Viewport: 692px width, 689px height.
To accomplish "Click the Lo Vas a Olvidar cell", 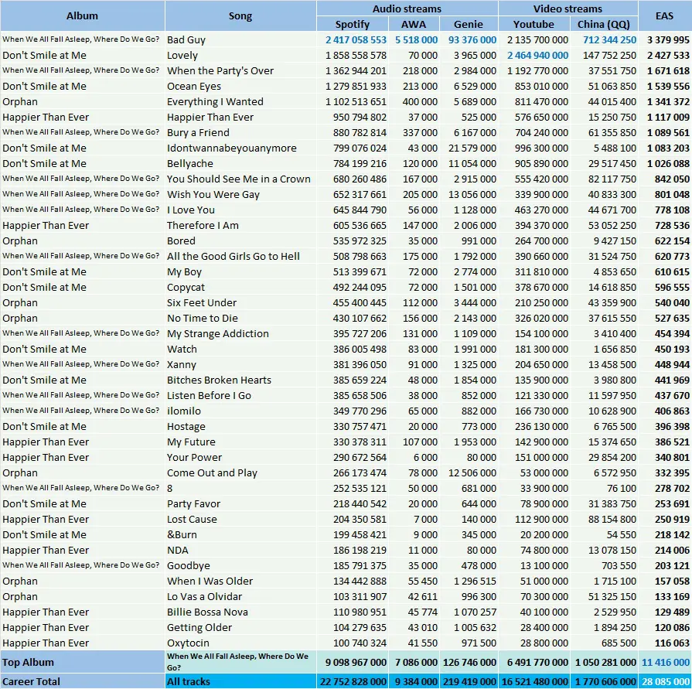I will (240, 596).
